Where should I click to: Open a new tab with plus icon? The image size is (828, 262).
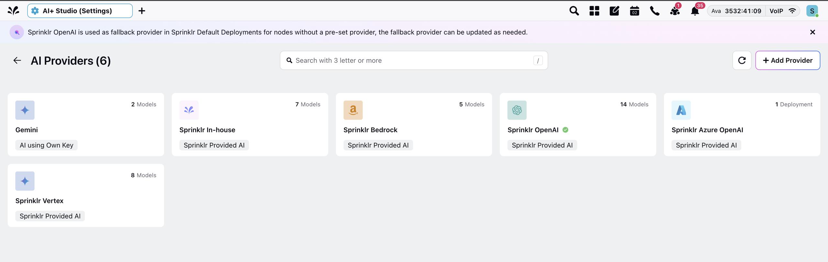point(142,11)
